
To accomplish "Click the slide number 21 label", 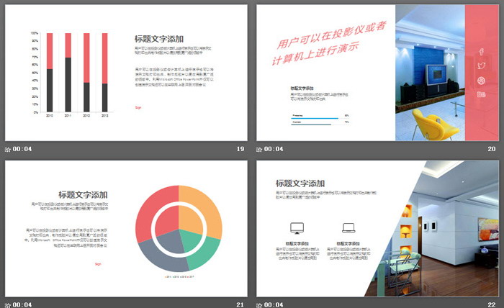I will [240, 305].
